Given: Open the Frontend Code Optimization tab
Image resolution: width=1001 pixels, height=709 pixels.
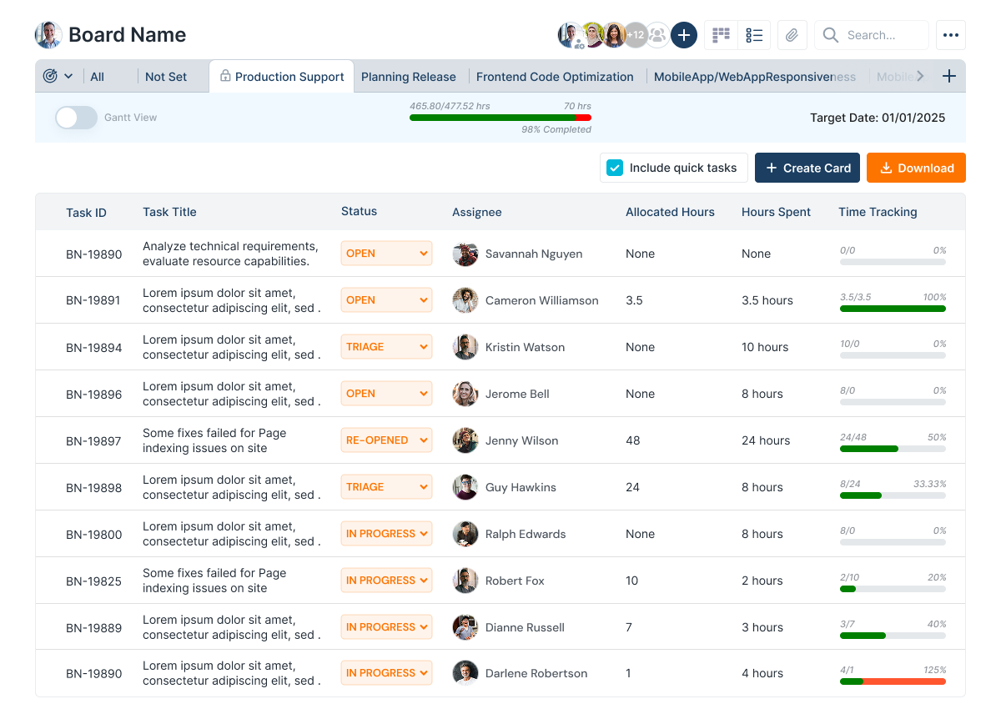Looking at the screenshot, I should point(554,76).
